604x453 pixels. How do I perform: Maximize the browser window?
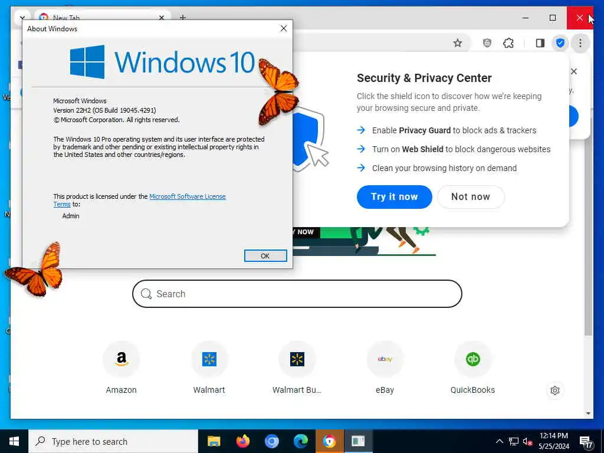(x=552, y=18)
